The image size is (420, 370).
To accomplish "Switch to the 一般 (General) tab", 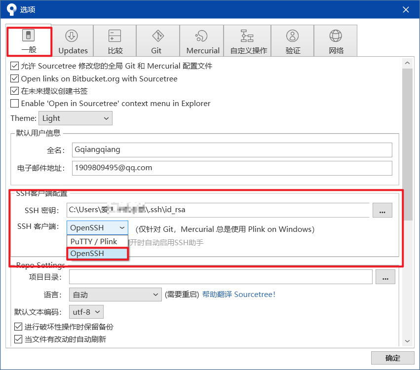I will coord(30,40).
